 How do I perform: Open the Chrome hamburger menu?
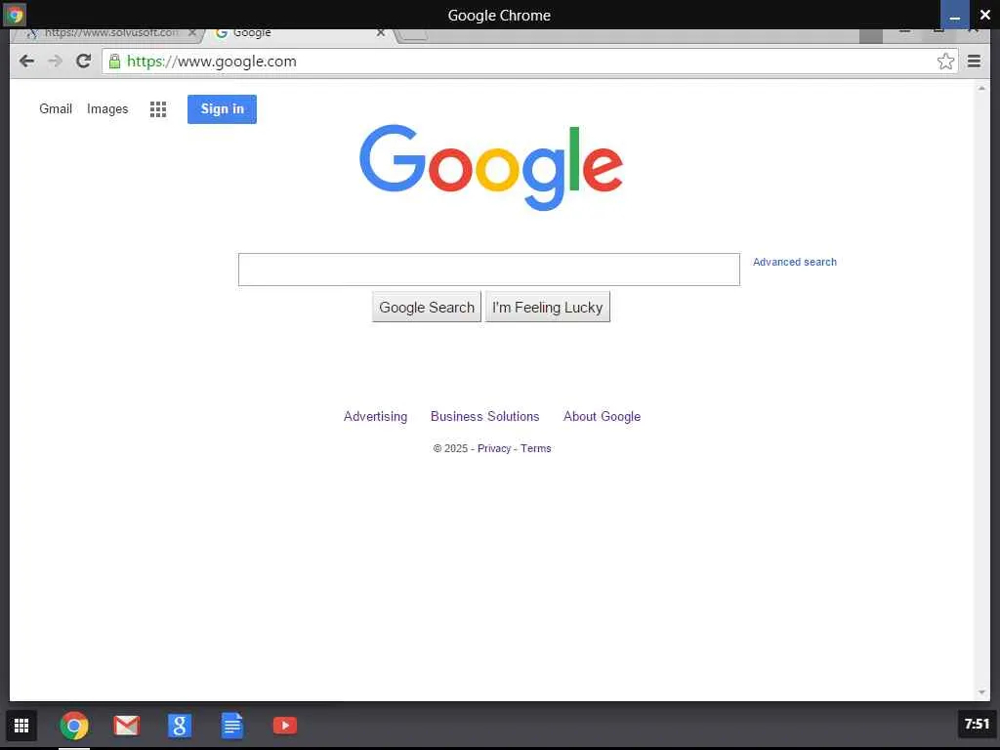[974, 62]
